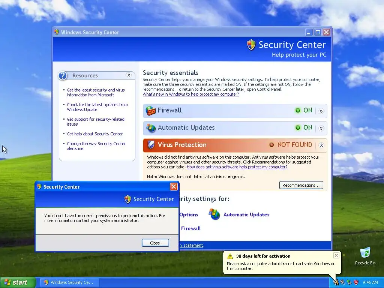Image resolution: width=384 pixels, height=288 pixels.
Task: Expand the Automatic Updates section chevron
Action: (x=321, y=128)
